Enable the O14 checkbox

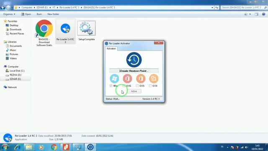[150, 86]
